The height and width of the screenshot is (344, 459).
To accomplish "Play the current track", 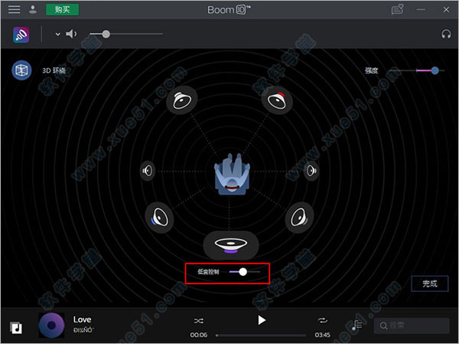I will pos(262,320).
